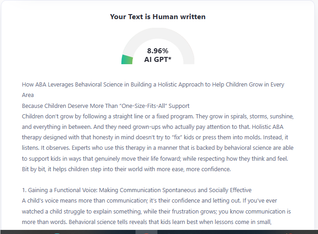The height and width of the screenshot is (234, 318).
Task: Click the section heading "1. Gaining a Functional Voice"
Action: 136,190
